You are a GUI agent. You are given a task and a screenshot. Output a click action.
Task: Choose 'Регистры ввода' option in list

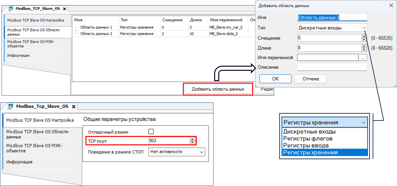point(306,146)
